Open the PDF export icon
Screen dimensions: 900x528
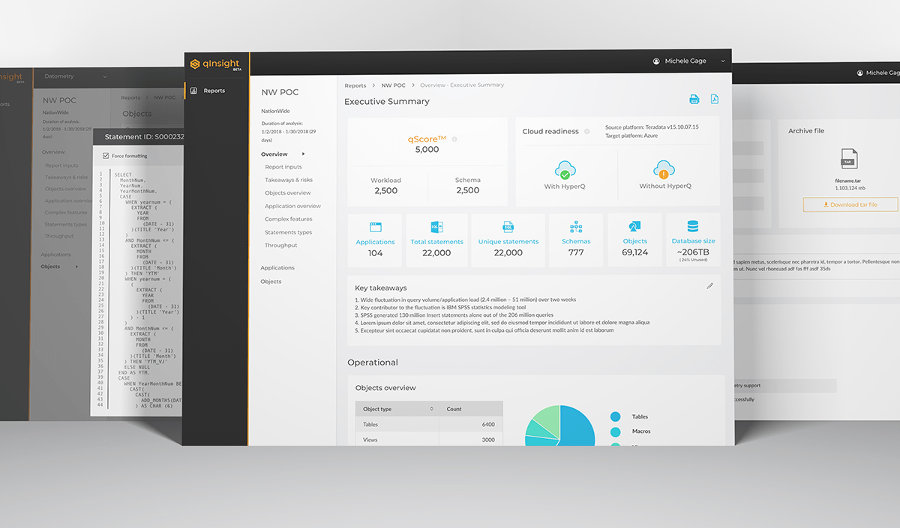714,99
